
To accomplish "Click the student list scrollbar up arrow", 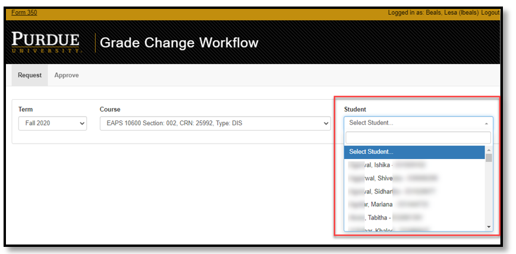I will point(489,150).
